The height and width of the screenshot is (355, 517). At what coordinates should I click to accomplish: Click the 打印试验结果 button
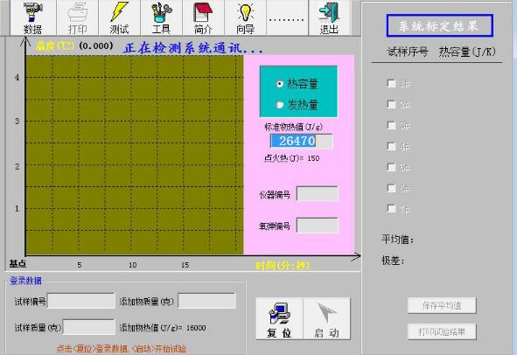coord(442,331)
